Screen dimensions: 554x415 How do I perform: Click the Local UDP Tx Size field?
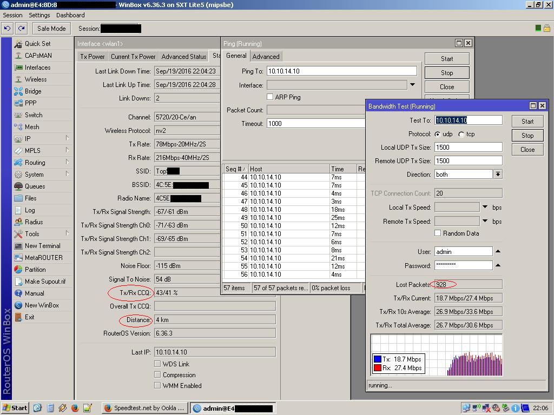tap(468, 147)
